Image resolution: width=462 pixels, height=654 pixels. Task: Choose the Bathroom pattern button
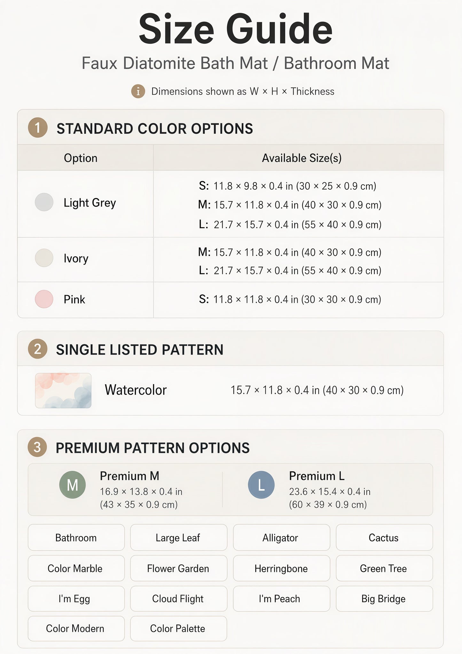76,537
